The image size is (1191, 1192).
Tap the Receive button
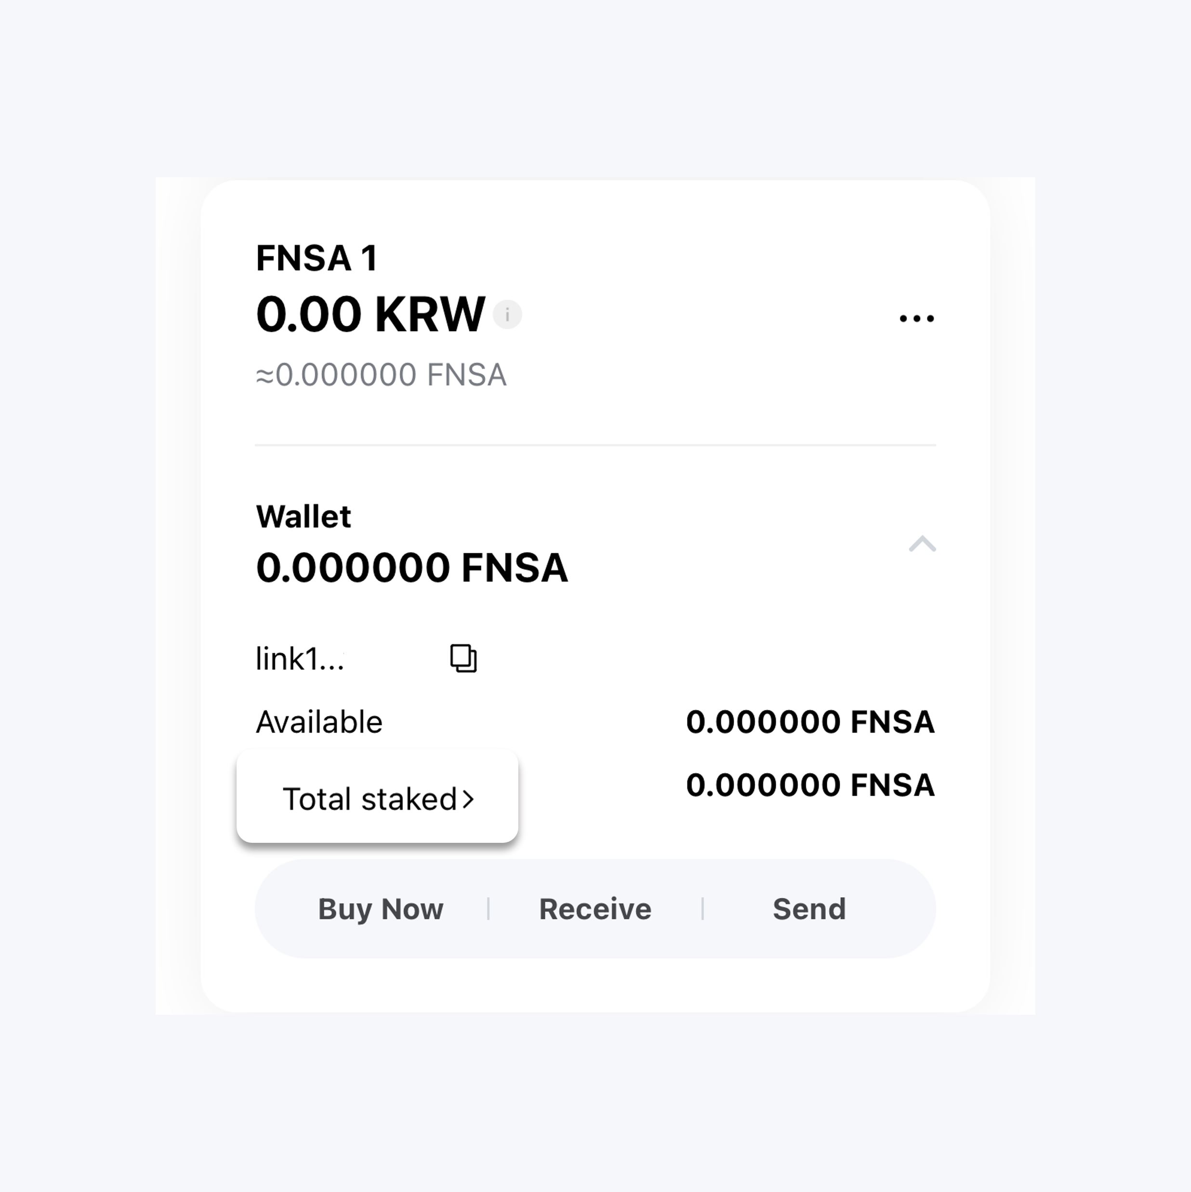[595, 909]
